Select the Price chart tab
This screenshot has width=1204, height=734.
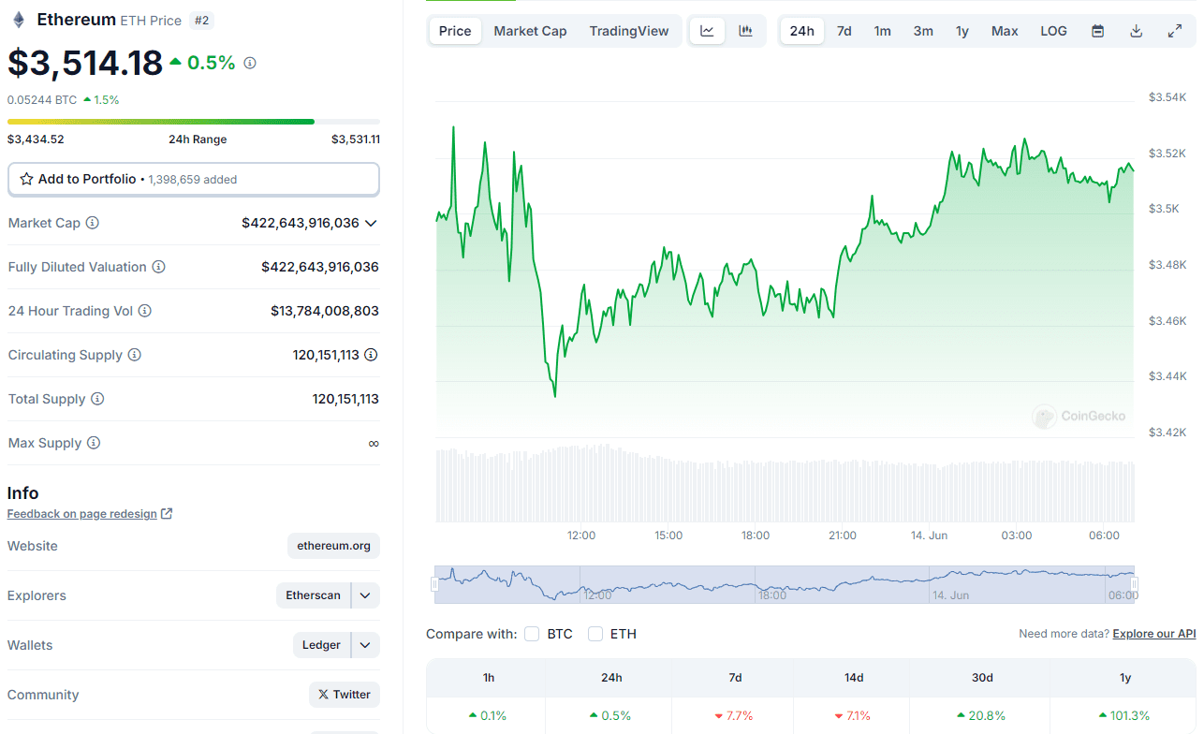(455, 31)
